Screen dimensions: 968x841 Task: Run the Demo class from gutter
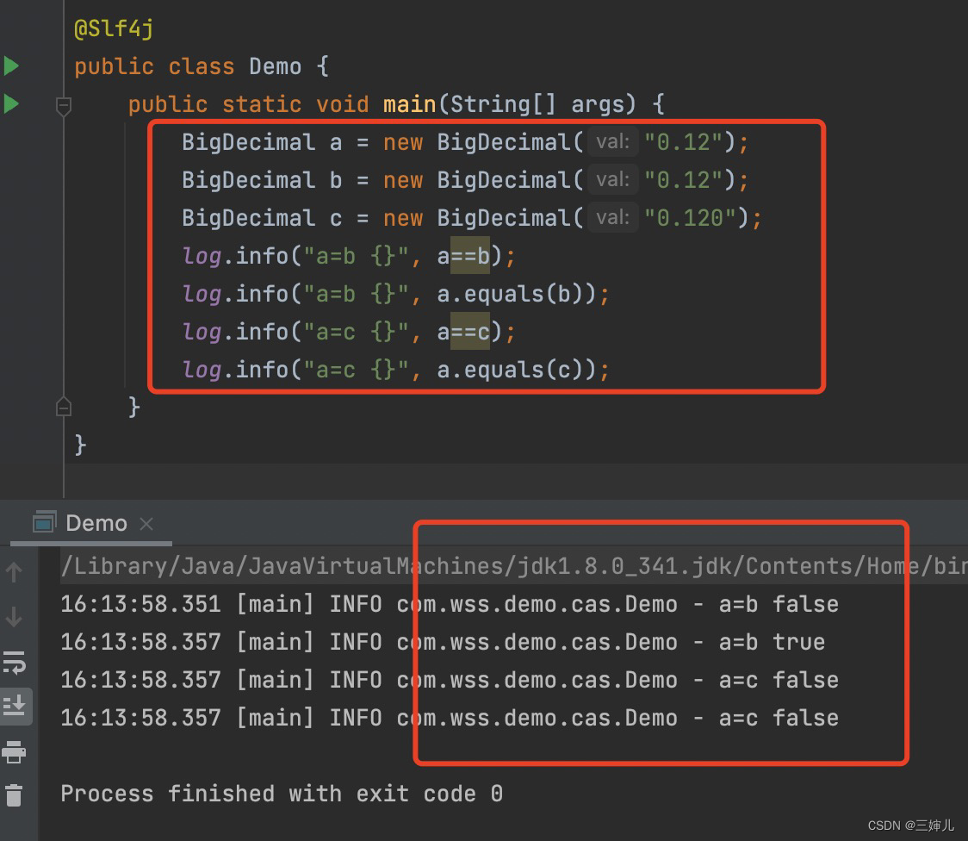pyautogui.click(x=11, y=65)
